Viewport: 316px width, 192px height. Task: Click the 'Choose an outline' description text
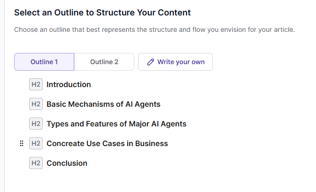pos(154,30)
